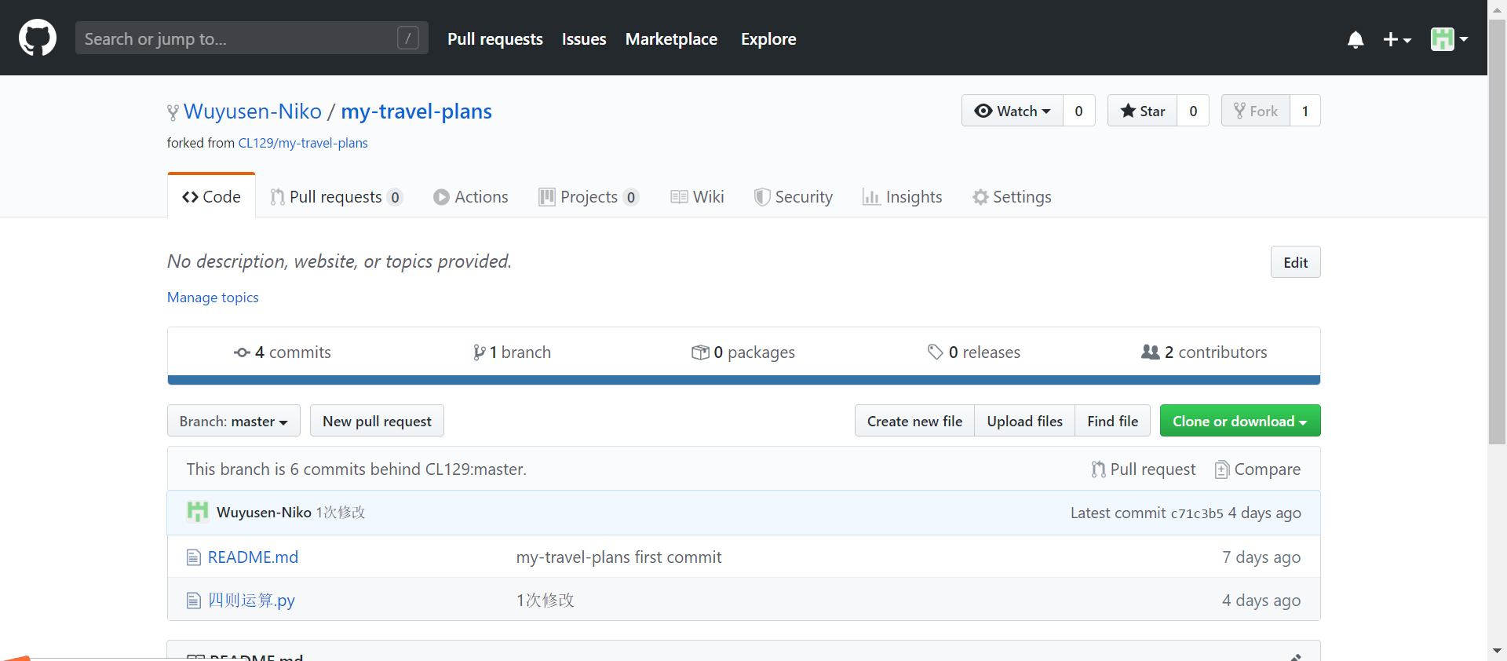
Task: Open the CL129/my-travel-plans upstream link
Action: 303,143
